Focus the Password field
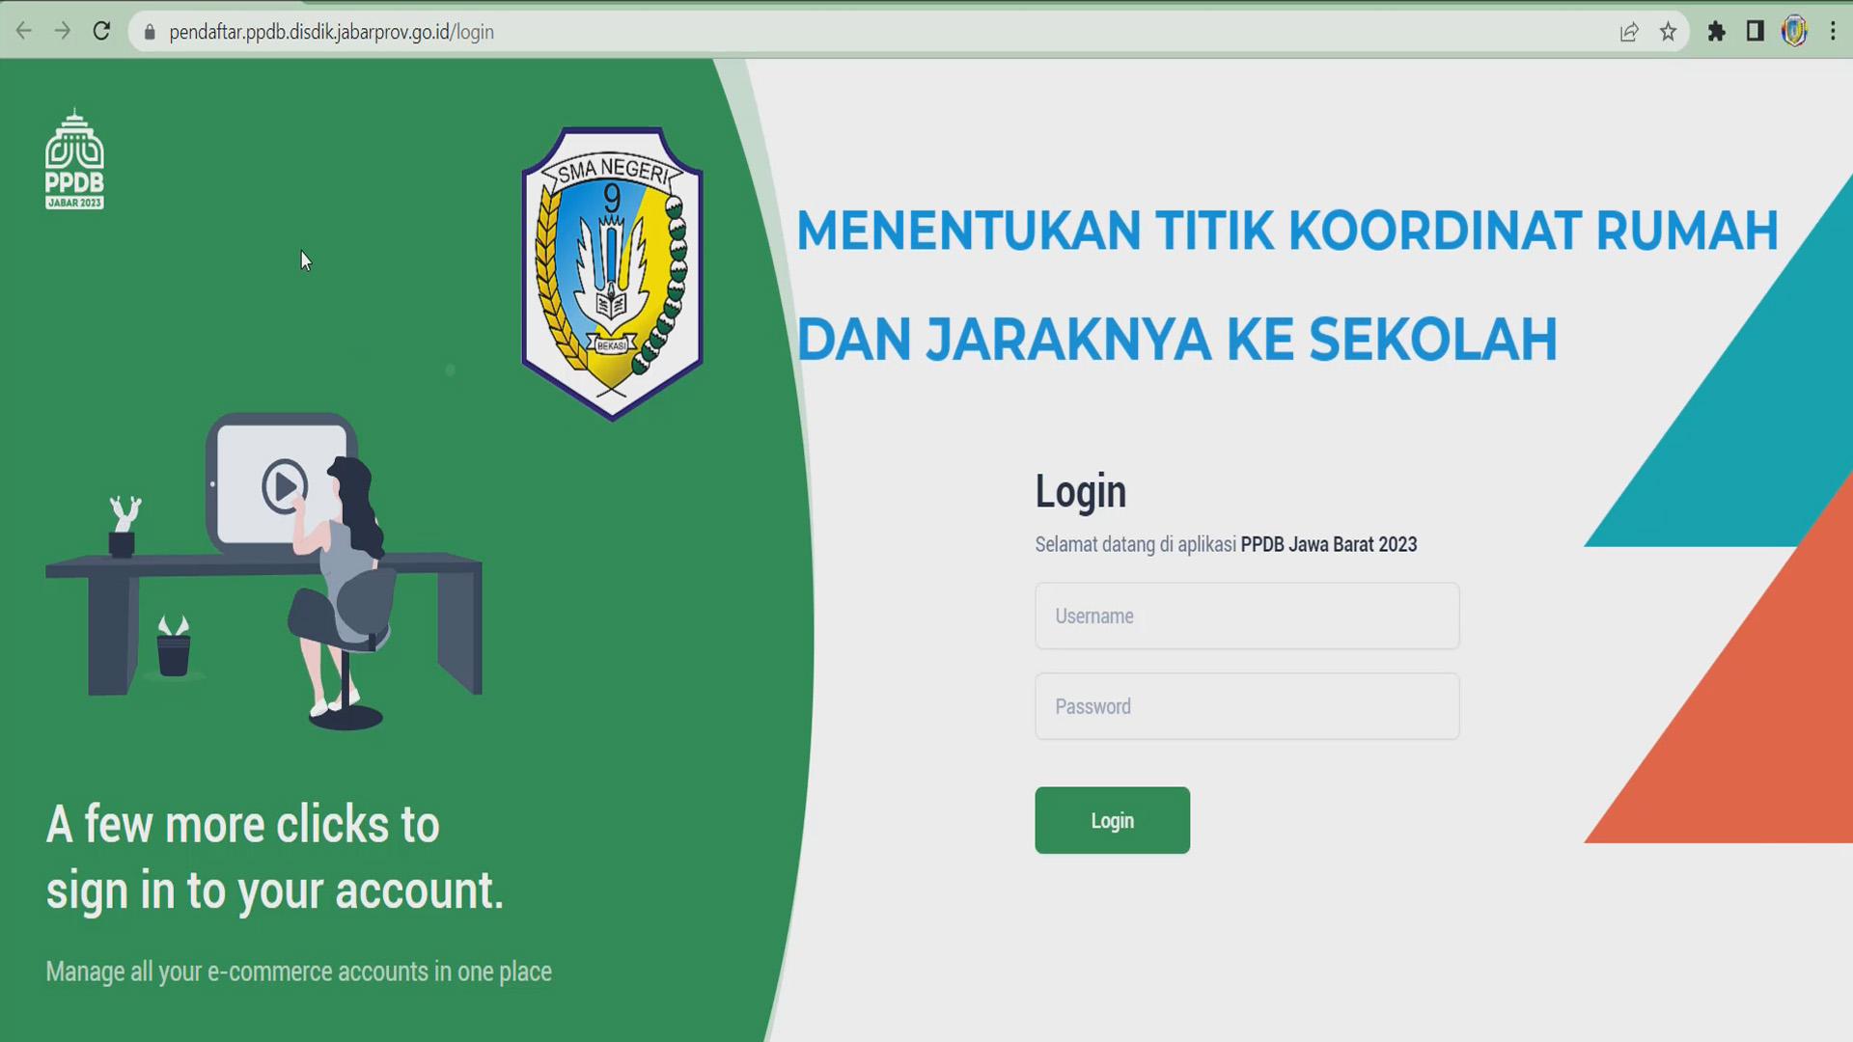Viewport: 1853px width, 1042px height. [1247, 706]
